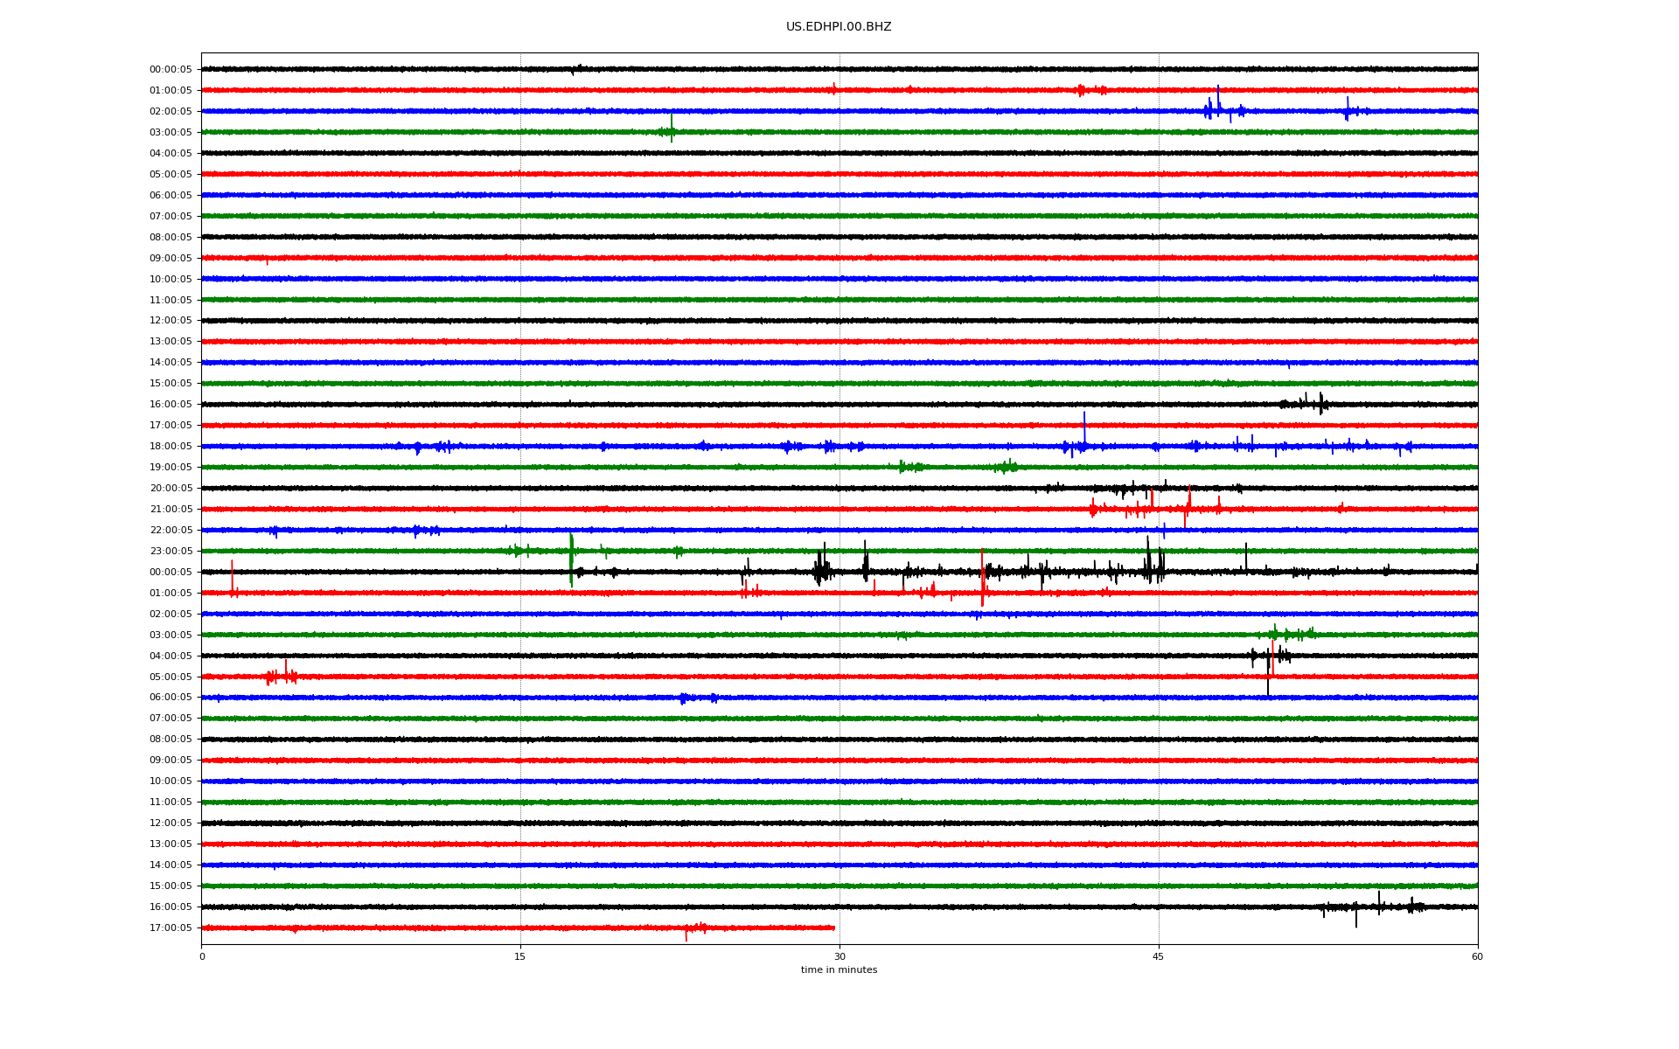Click the plot title US.EDHPI.00.BHZ

[838, 27]
